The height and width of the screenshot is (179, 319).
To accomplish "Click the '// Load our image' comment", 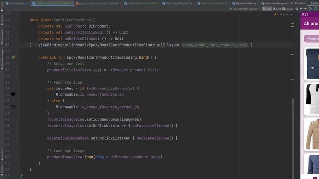I will point(66,151).
